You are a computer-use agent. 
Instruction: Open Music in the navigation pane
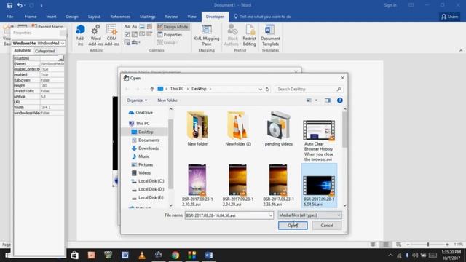pos(141,156)
